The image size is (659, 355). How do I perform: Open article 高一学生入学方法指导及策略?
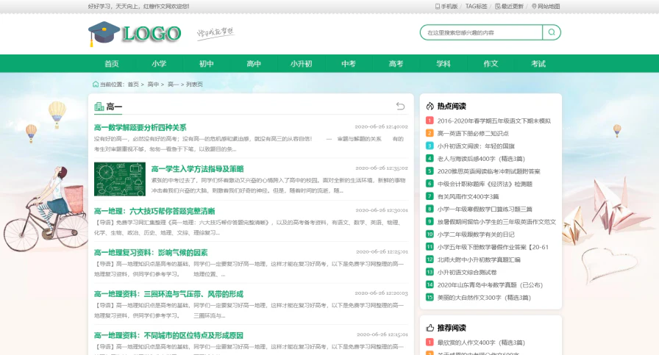[198, 169]
